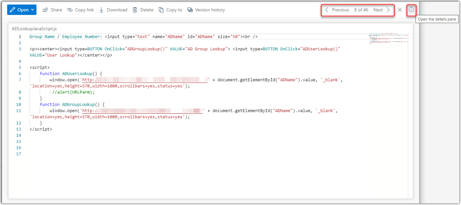The height and width of the screenshot is (205, 461).
Task: Click the left chevron beside Previous
Action: 327,10
